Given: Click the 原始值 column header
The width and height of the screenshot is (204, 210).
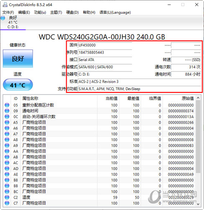Looking at the screenshot, I should (179, 99).
